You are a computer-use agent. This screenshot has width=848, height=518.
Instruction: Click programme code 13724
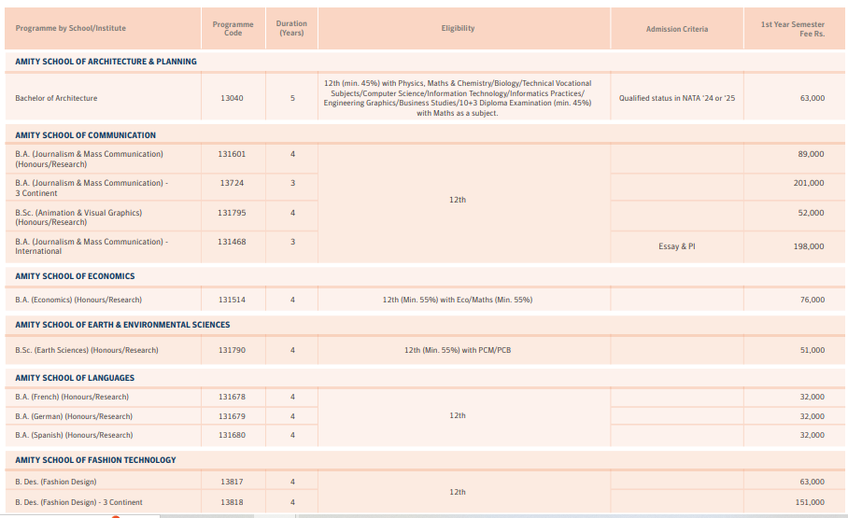coord(232,183)
